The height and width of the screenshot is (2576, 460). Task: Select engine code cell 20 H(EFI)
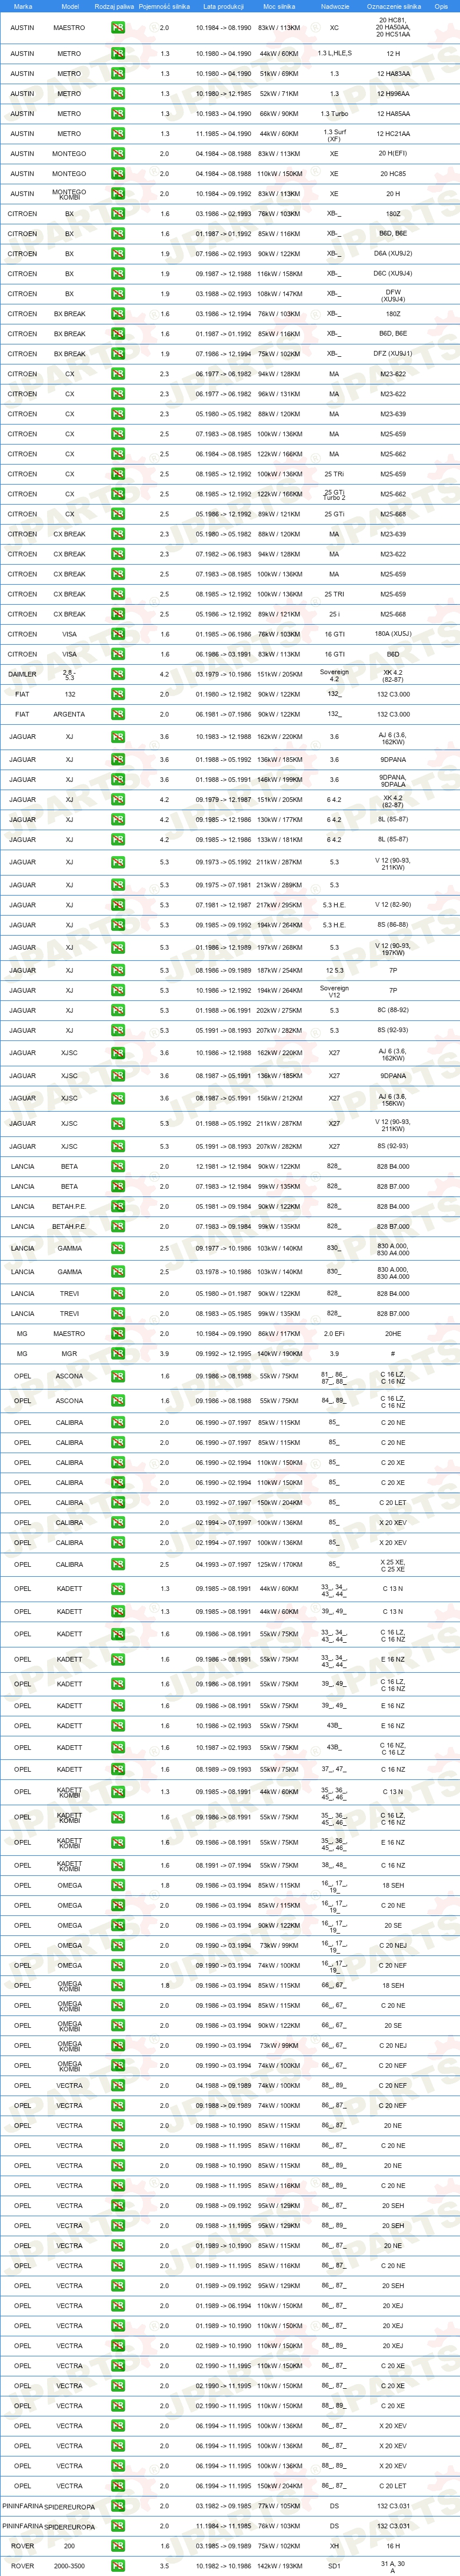coord(393,154)
